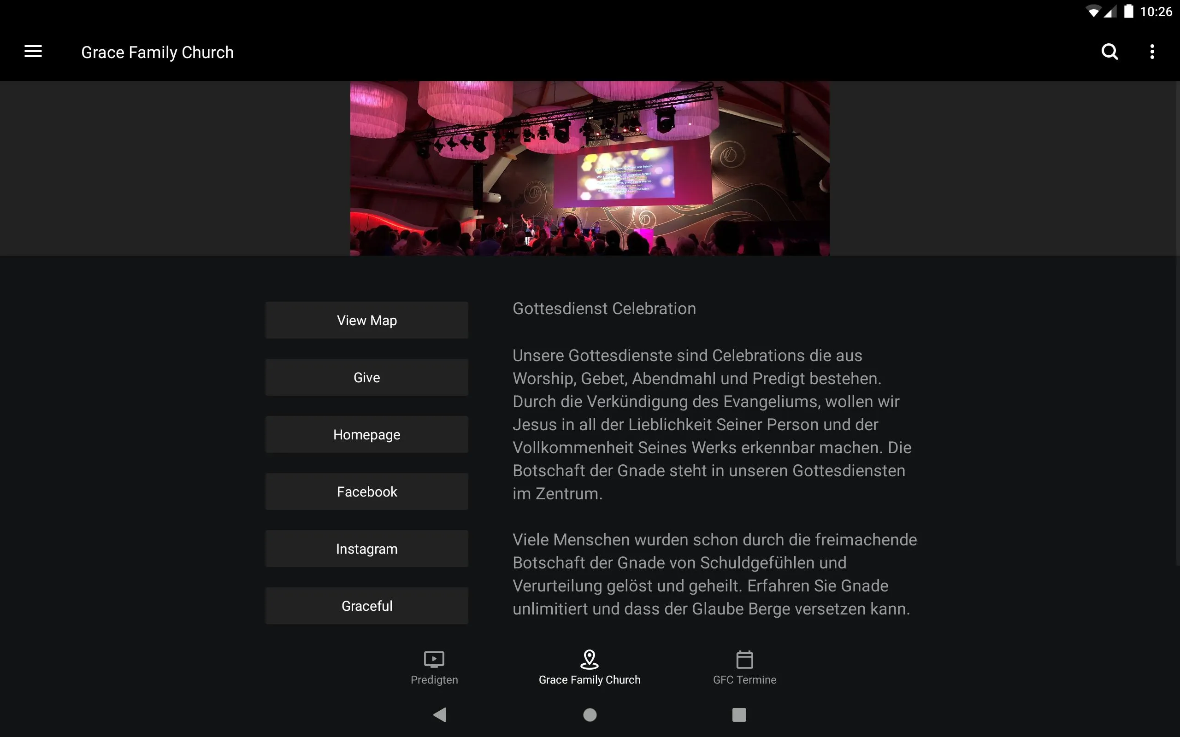Navigate to Instagram via button
Screen dimensions: 1180x737
click(366, 549)
